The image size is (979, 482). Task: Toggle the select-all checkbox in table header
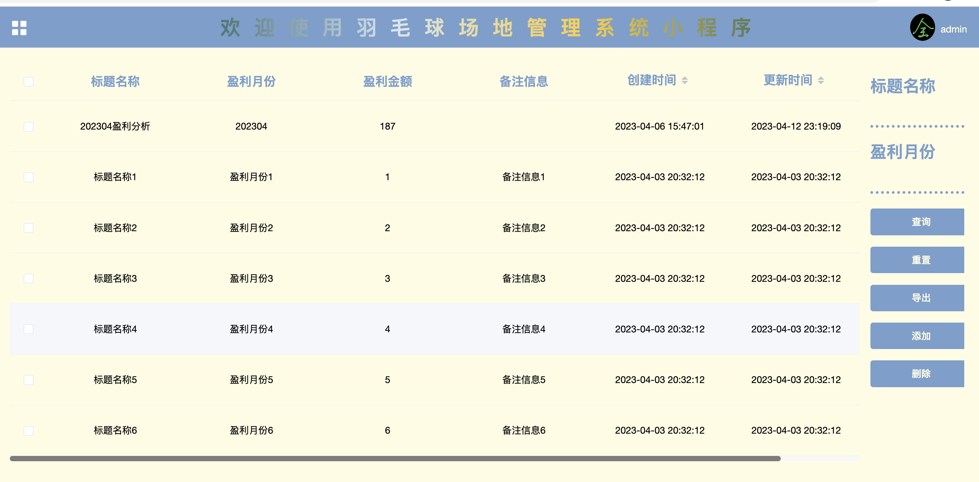click(28, 81)
